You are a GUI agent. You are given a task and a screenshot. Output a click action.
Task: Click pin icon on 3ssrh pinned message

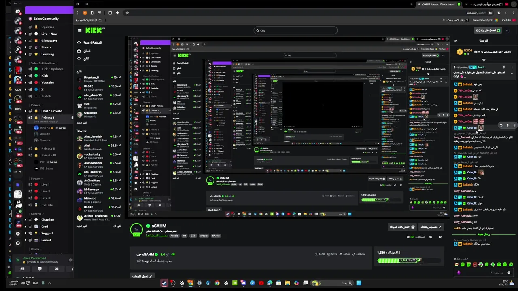coord(504,67)
